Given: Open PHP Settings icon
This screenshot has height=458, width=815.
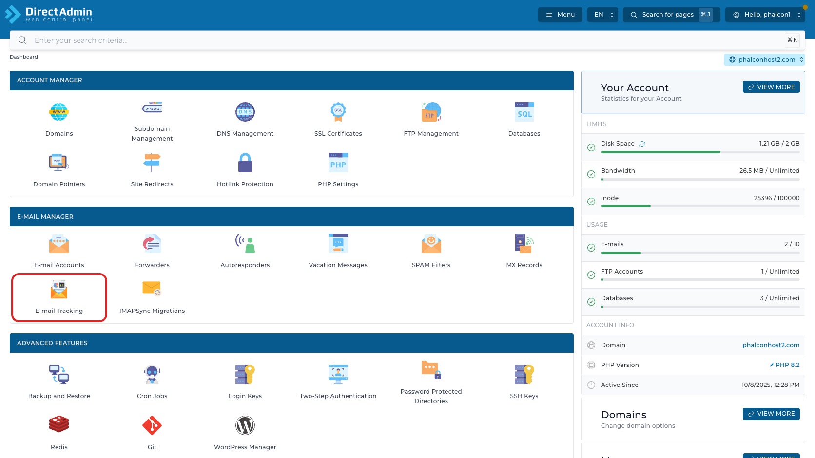Looking at the screenshot, I should pyautogui.click(x=338, y=163).
